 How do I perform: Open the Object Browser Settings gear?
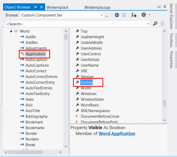tap(144, 15)
